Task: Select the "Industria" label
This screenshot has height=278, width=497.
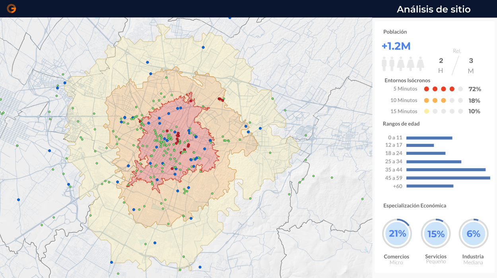Action: coord(473,257)
